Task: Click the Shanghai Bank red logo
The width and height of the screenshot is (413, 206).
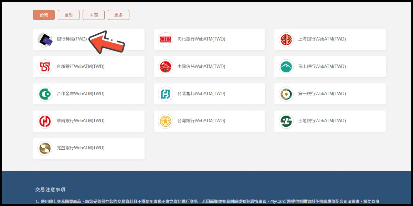Action: point(286,39)
